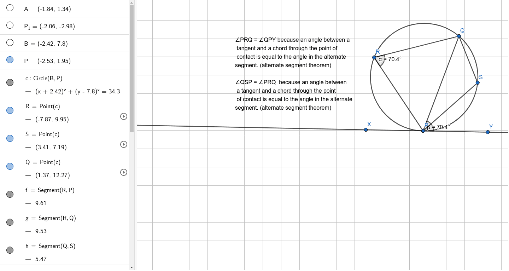Click the segment length value 9.53
Viewport: 509px width, 271px height.
41,231
